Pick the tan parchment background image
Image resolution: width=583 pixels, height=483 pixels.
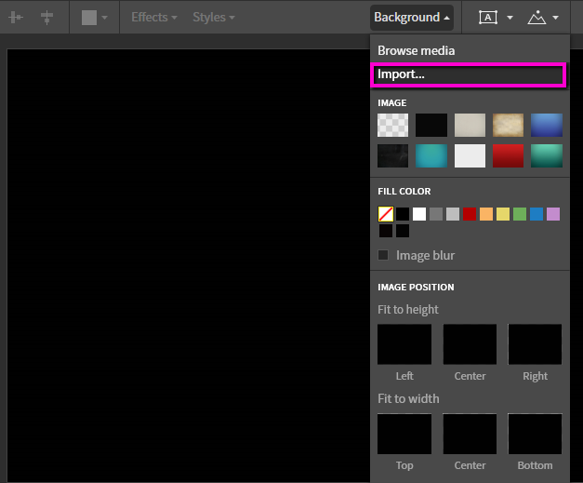click(508, 125)
